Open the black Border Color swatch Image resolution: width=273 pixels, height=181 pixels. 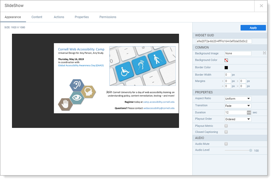[x=226, y=67]
